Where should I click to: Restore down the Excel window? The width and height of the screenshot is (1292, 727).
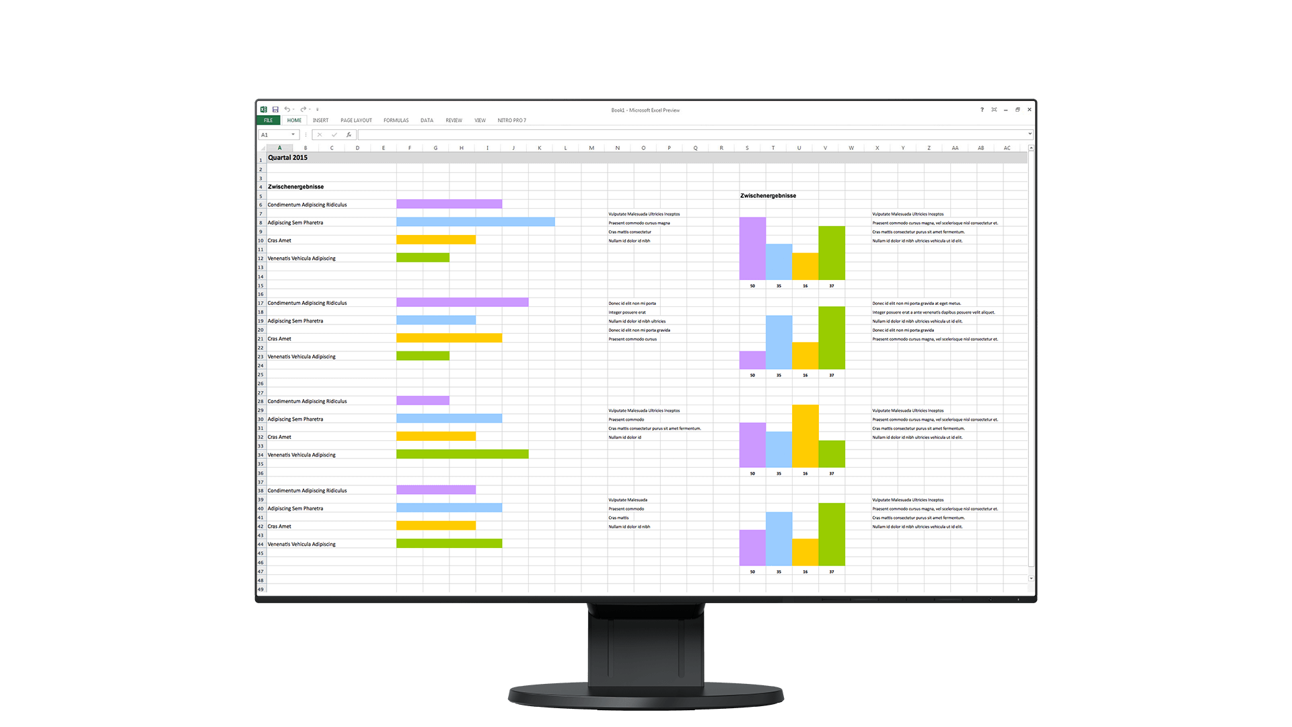tap(1017, 110)
